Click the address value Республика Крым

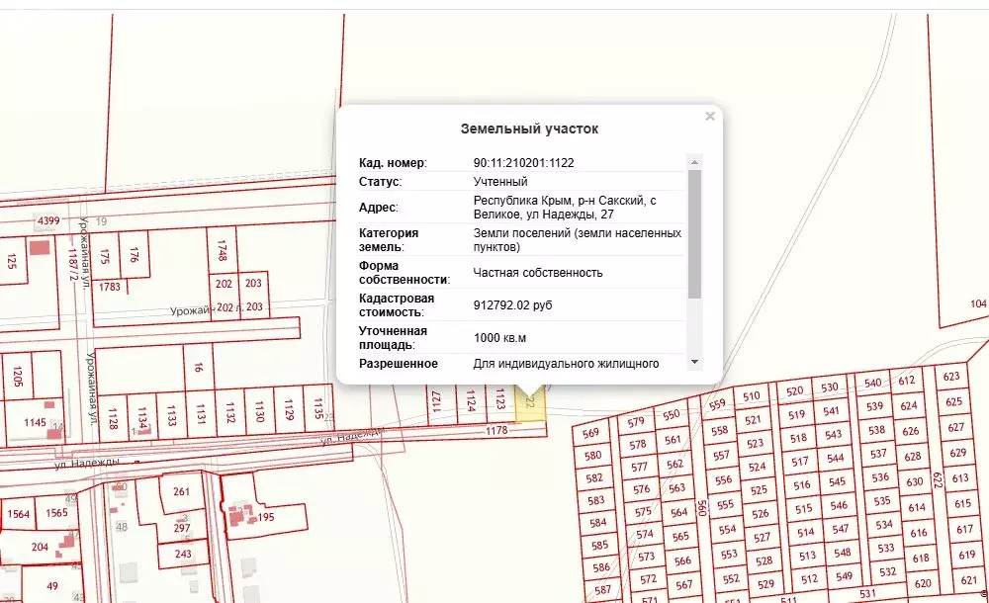[565, 207]
